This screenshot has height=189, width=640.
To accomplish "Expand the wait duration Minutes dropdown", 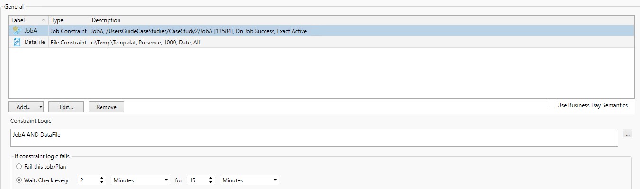I will [x=249, y=180].
